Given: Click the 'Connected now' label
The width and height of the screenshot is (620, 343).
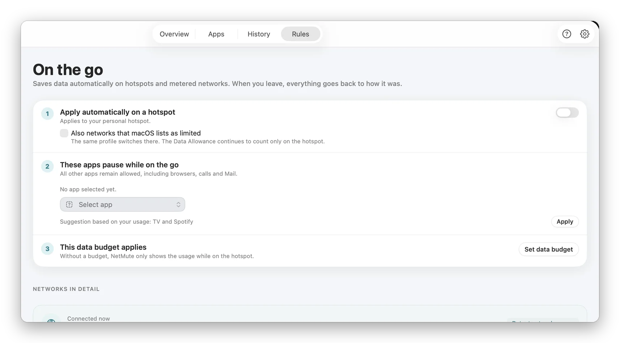Looking at the screenshot, I should click(x=89, y=318).
